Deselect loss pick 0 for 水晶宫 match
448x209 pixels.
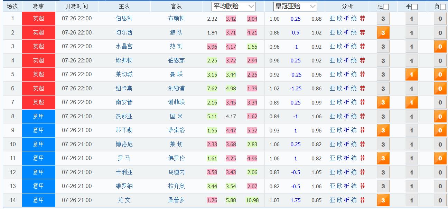pos(440,47)
